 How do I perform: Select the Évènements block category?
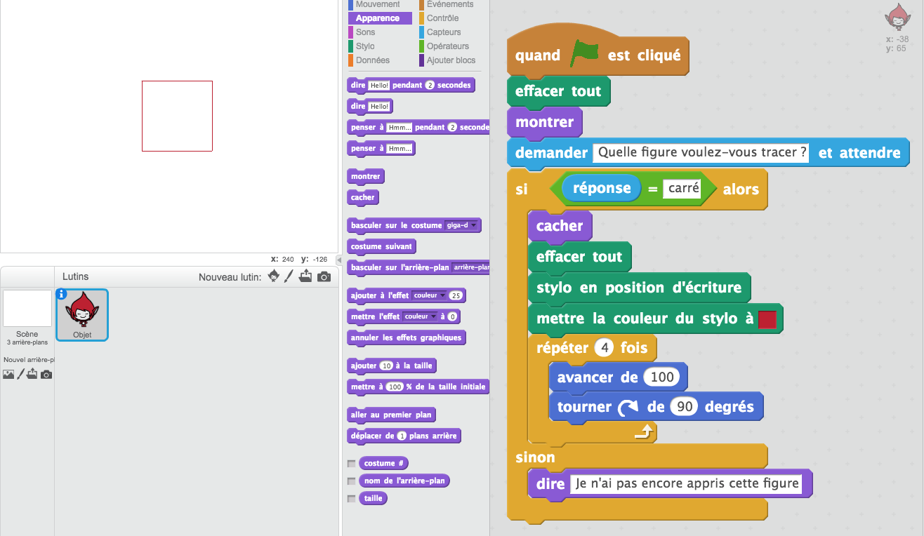(450, 4)
